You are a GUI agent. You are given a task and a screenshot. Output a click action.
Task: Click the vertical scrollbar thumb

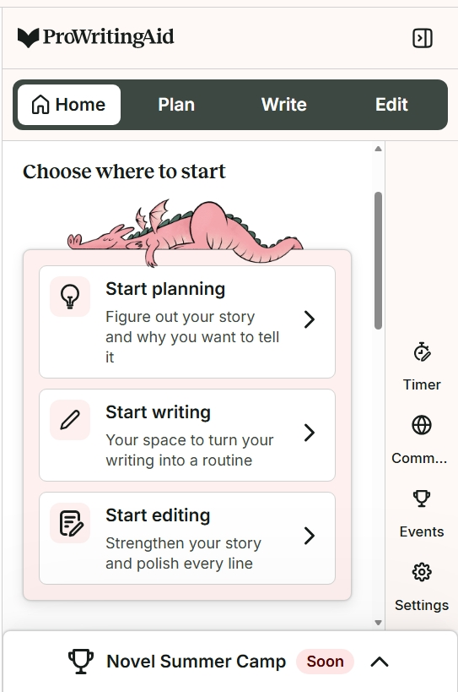(378, 260)
